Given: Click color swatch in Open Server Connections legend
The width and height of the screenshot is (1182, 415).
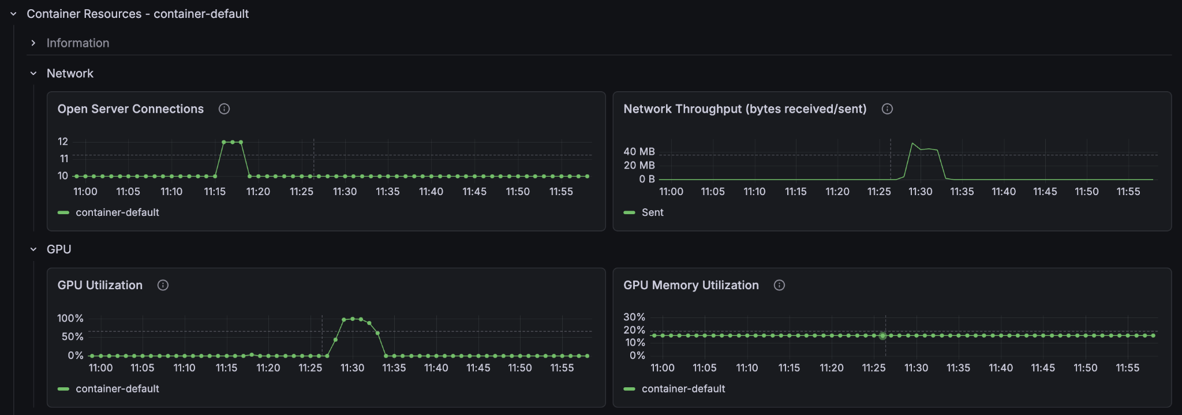Looking at the screenshot, I should coord(63,213).
